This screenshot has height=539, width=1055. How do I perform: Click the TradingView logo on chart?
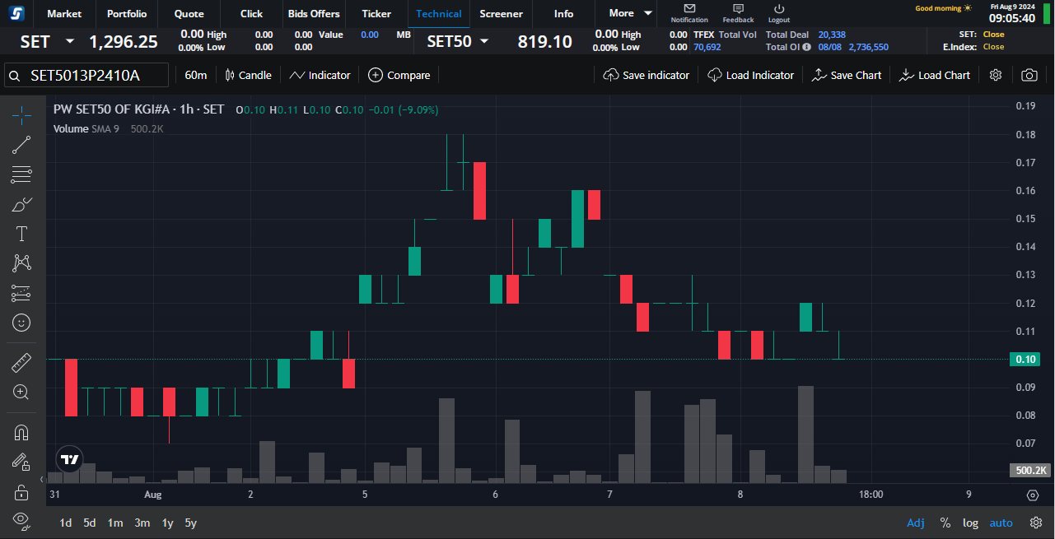coord(69,459)
